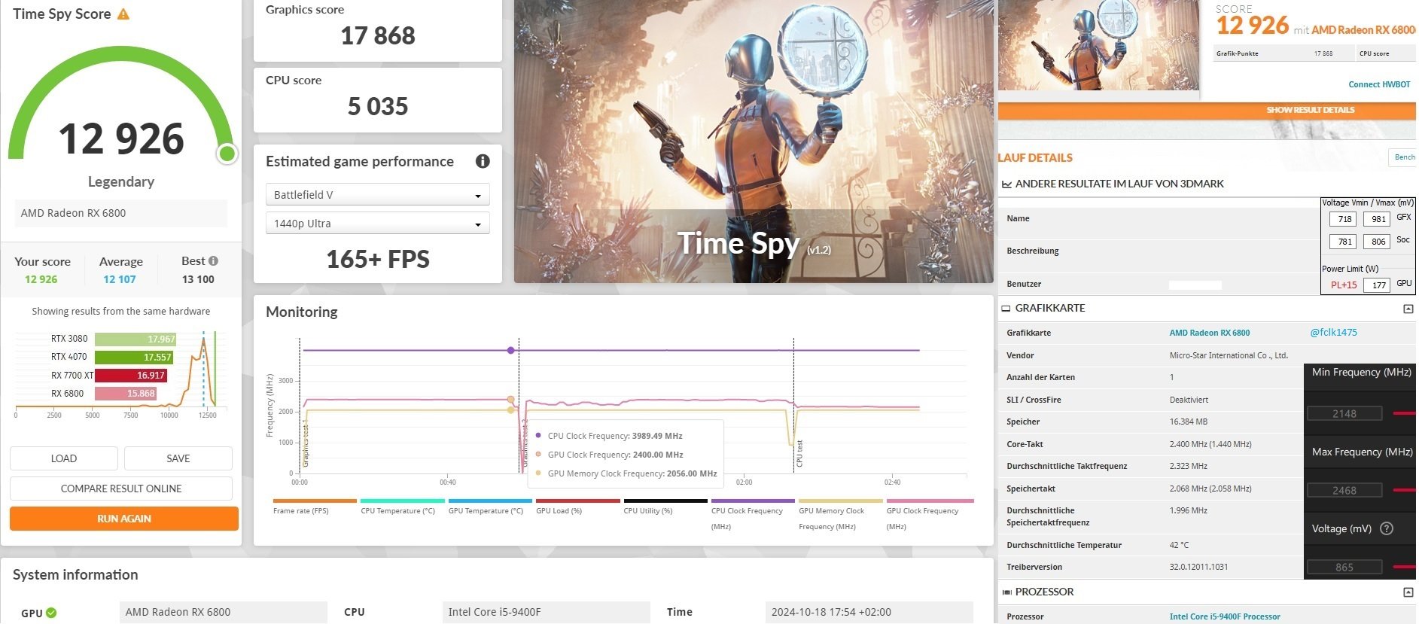Open the AMD Radeon RX 6800 Grafikkarte link
The image size is (1419, 624).
pos(1210,333)
